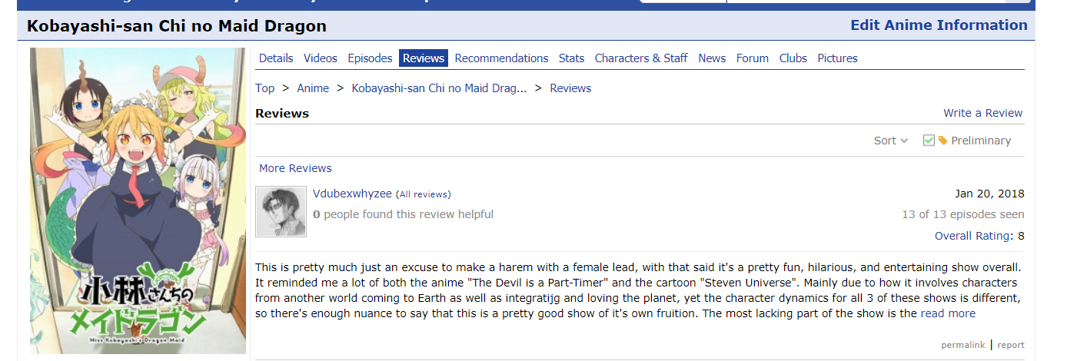View the Characters & Staff tab
This screenshot has width=1077, height=361.
641,58
